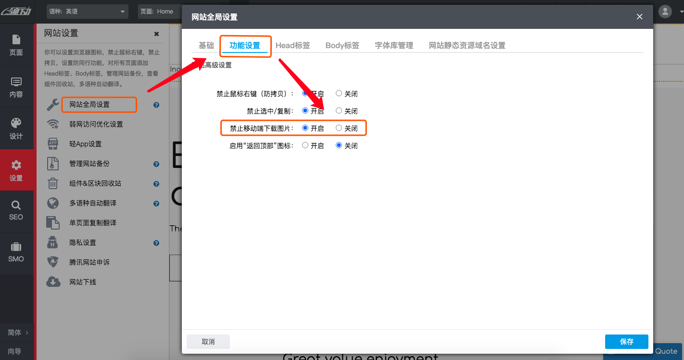The width and height of the screenshot is (684, 360).
Task: Select the 管理网站备份 backup icon
Action: point(53,163)
